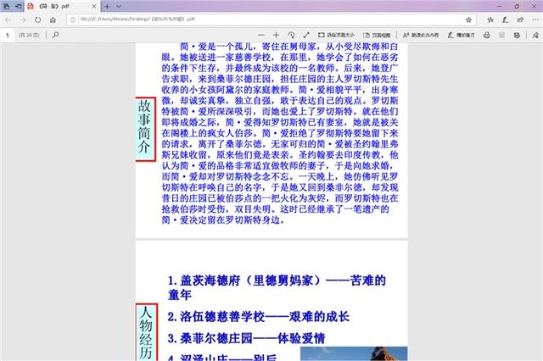Click the 故事简介 sidebar label
543x361 pixels.
pos(145,129)
